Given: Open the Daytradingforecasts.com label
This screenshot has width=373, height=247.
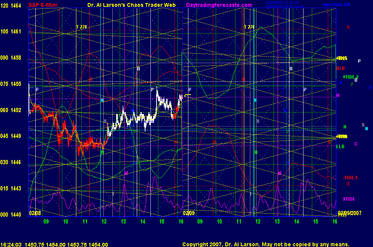Looking at the screenshot, I should point(219,5).
